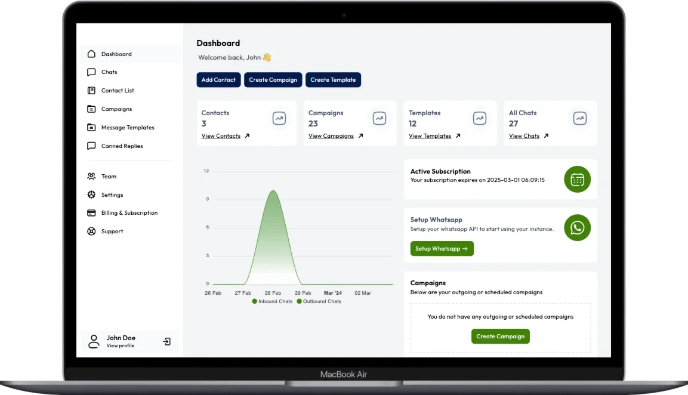Click the Add Contact button
The height and width of the screenshot is (395, 688).
(218, 80)
